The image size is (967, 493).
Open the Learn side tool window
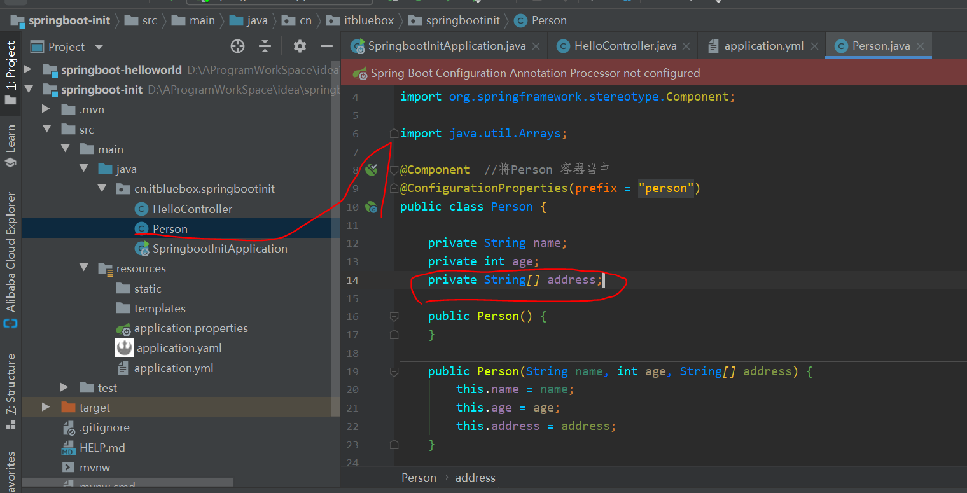(x=11, y=146)
